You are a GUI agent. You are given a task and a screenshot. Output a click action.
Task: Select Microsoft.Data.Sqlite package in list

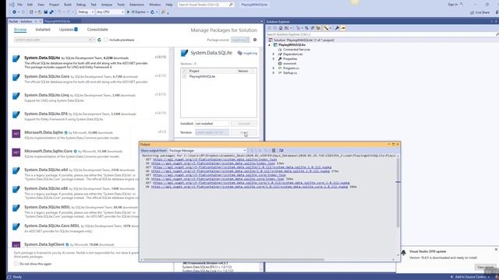click(89, 135)
